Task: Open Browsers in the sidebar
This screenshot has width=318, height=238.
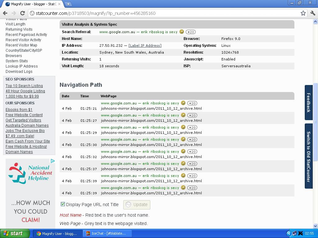Action: click(x=14, y=56)
